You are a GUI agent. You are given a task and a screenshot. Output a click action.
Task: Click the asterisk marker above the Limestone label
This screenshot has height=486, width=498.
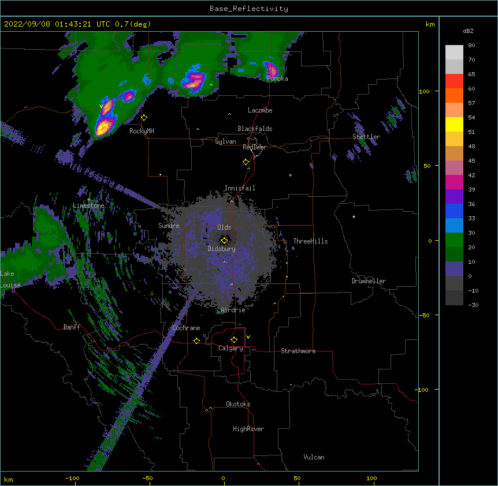pos(88,200)
